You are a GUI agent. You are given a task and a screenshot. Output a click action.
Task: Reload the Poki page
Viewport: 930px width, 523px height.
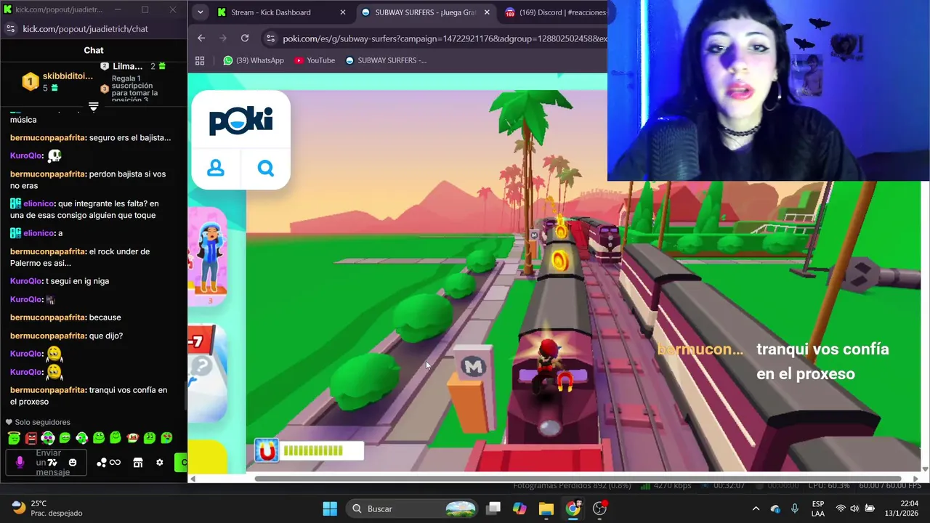[x=245, y=38]
